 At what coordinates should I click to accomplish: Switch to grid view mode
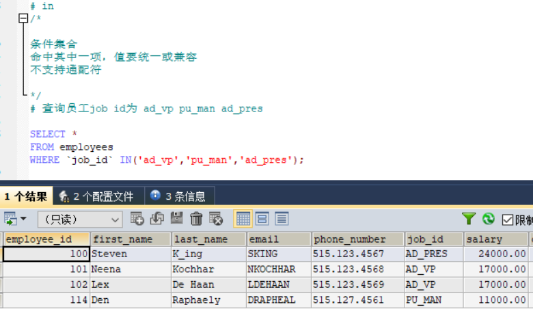[243, 219]
